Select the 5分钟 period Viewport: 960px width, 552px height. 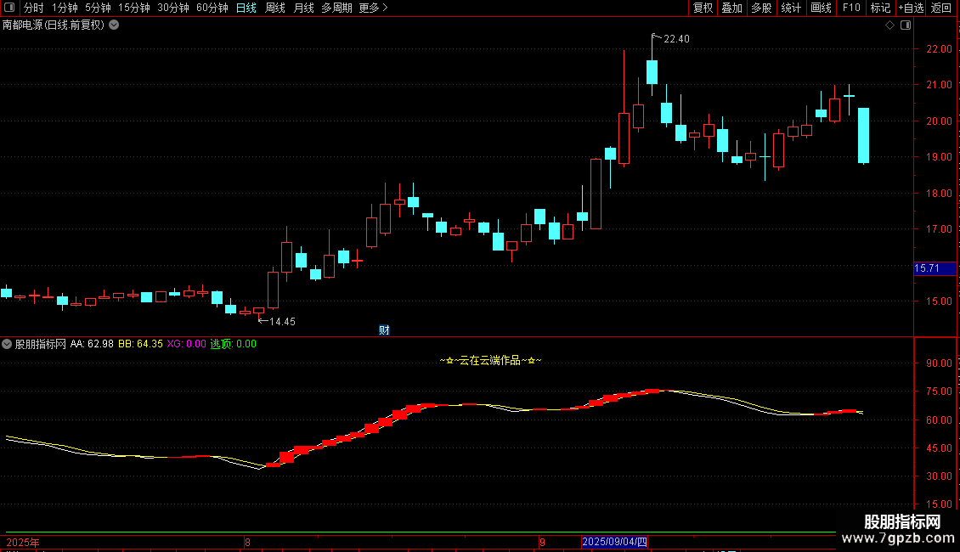coord(98,8)
